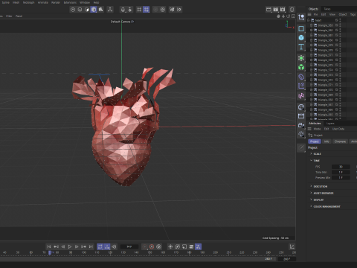Image resolution: width=357 pixels, height=268 pixels.
Task: Open viewport Filter menu
Action: (x=9, y=16)
